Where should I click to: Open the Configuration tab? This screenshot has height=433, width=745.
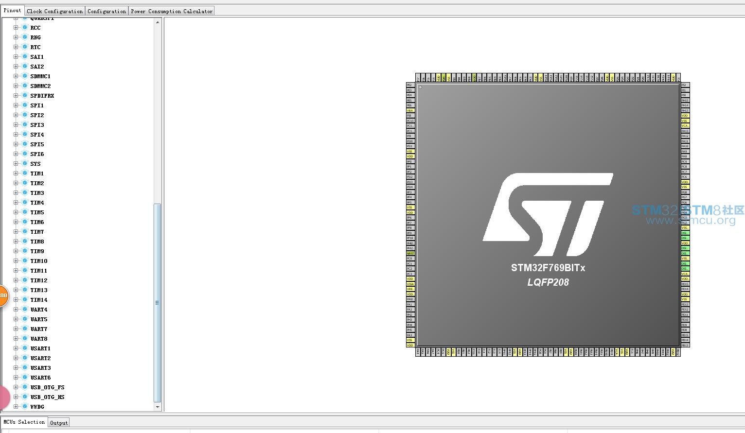(107, 11)
